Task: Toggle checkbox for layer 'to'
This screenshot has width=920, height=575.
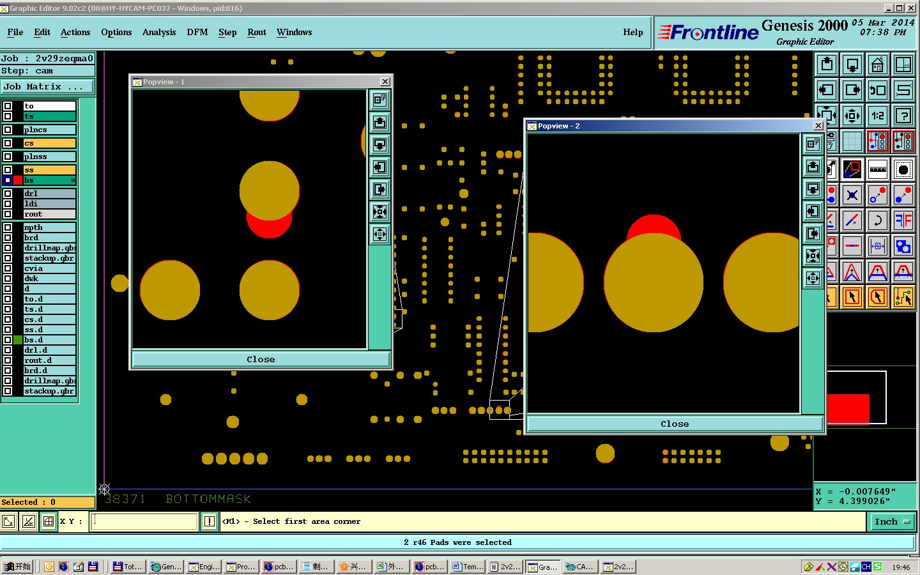Action: [x=8, y=106]
